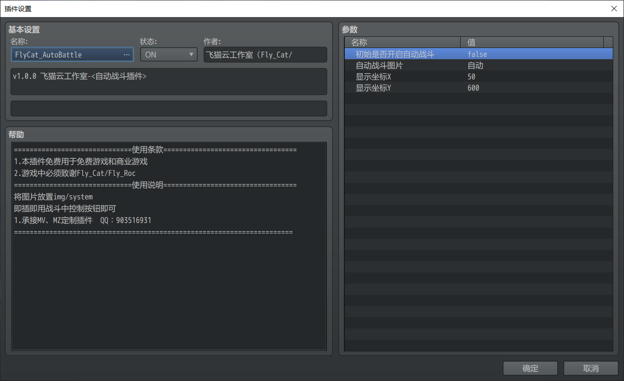This screenshot has height=381, width=624.
Task: Click the 取消 button
Action: tap(591, 368)
